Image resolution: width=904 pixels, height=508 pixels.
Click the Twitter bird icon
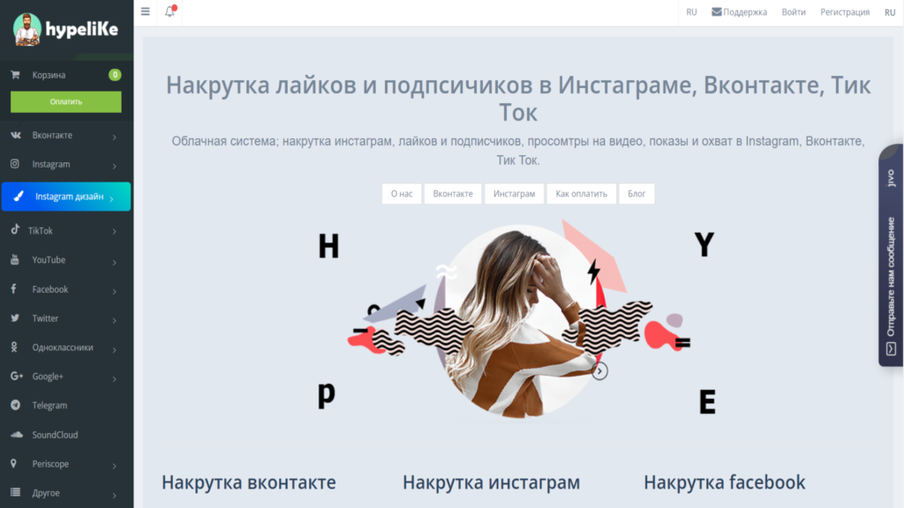[x=15, y=317]
